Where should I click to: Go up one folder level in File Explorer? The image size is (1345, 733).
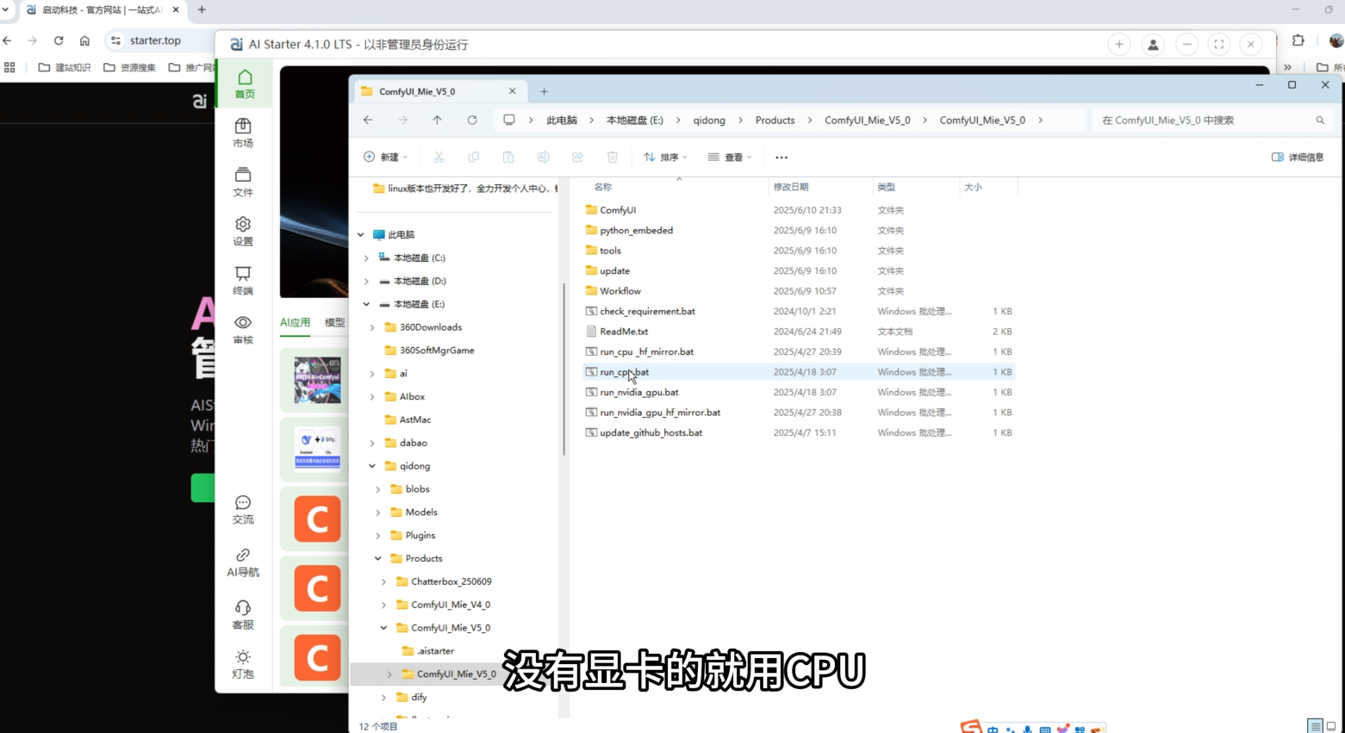[437, 120]
